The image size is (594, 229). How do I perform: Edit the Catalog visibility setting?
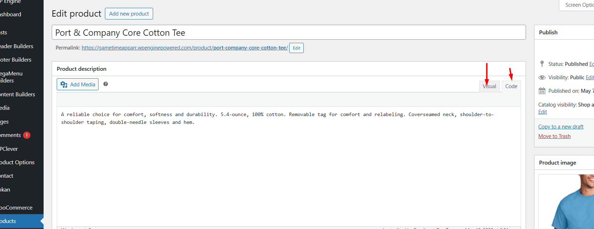[x=543, y=112]
